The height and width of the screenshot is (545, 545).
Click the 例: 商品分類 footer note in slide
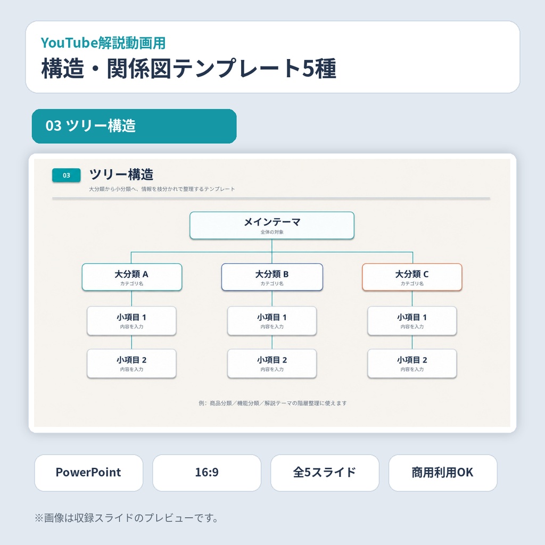(272, 403)
